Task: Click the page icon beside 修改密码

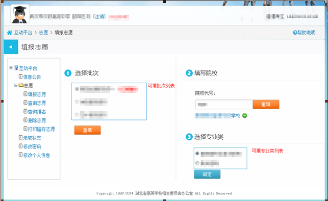Action: coord(20,146)
